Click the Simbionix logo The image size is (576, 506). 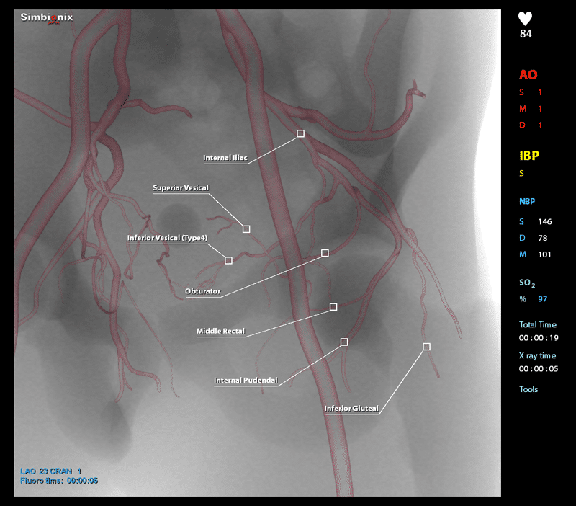[47, 17]
